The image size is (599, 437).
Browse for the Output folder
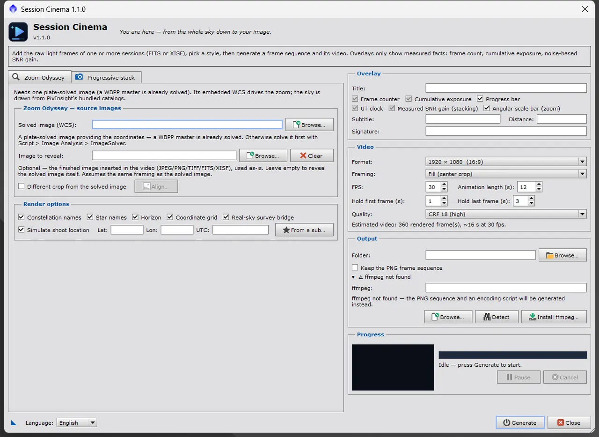562,255
